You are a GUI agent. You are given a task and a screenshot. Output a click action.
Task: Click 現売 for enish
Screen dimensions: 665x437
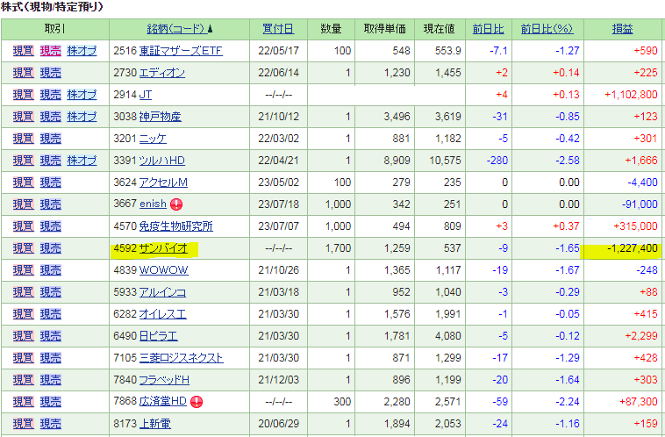click(x=51, y=204)
